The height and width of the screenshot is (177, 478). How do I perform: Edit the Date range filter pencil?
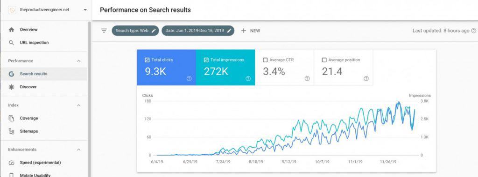(x=229, y=31)
